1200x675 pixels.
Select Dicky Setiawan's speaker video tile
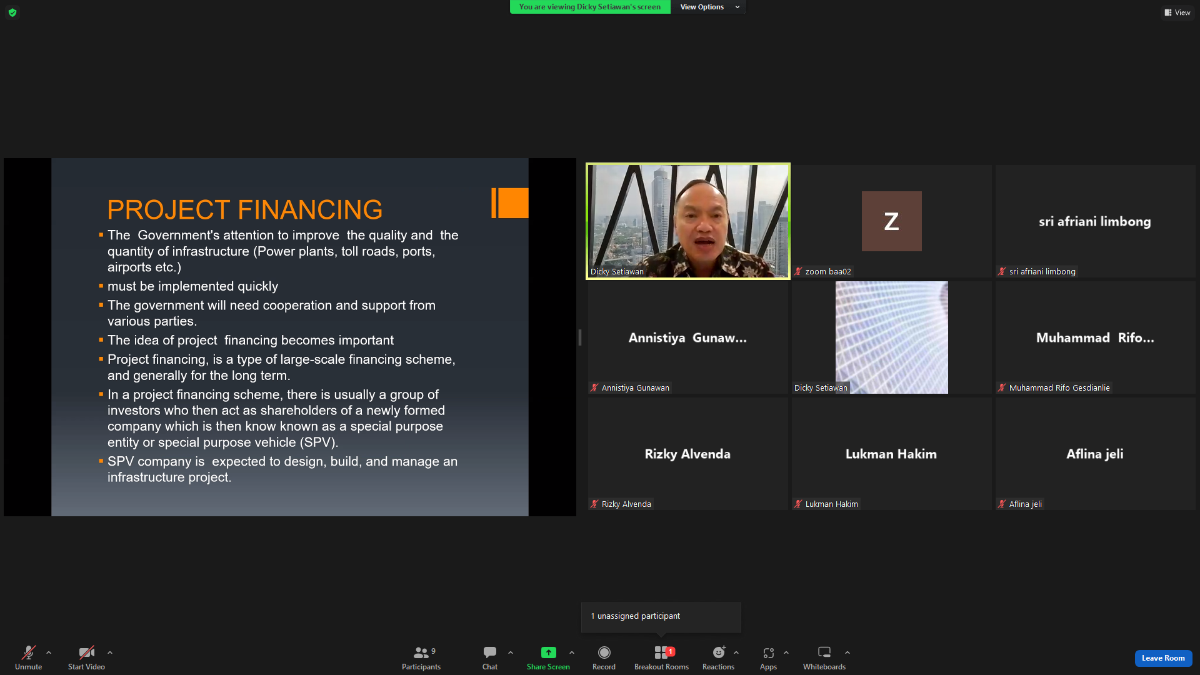coord(688,221)
